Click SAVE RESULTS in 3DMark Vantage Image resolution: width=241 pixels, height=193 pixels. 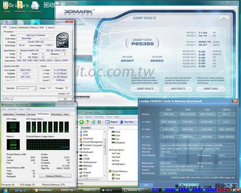pos(178,89)
